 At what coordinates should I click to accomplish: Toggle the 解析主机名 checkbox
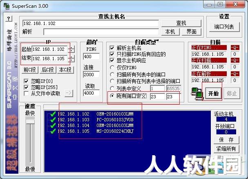pos(112,48)
